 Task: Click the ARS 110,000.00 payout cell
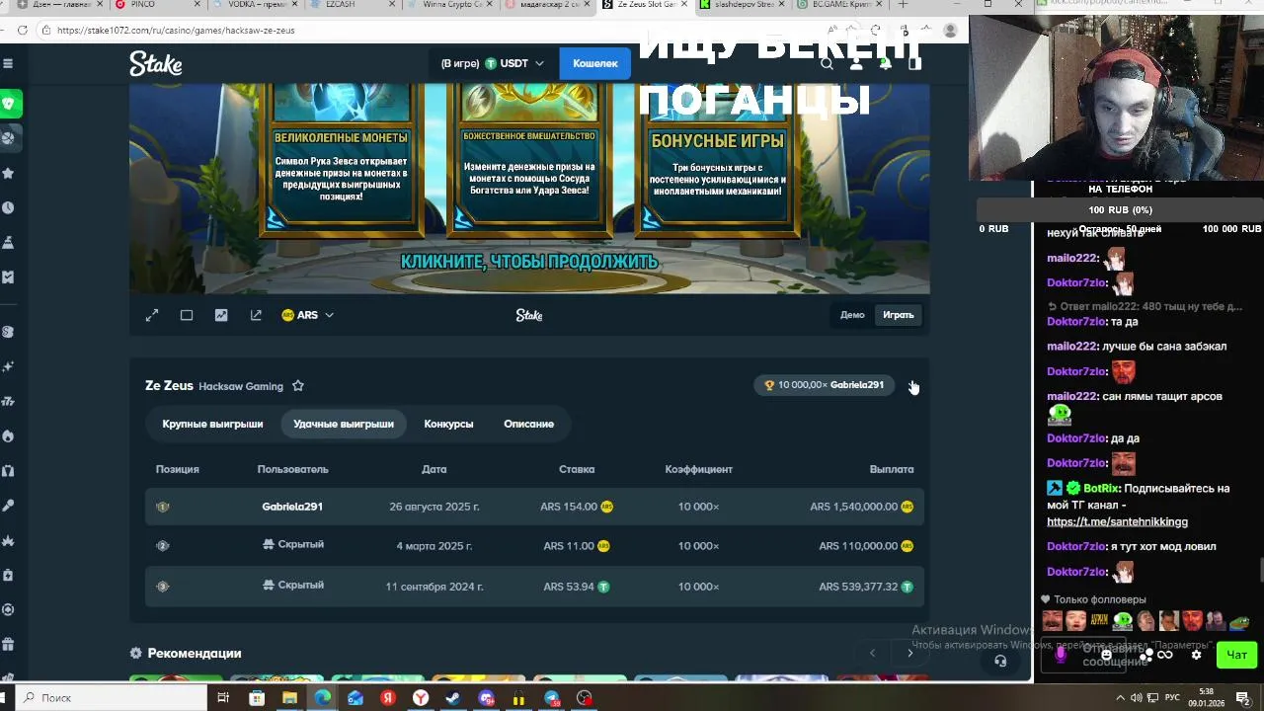click(866, 546)
